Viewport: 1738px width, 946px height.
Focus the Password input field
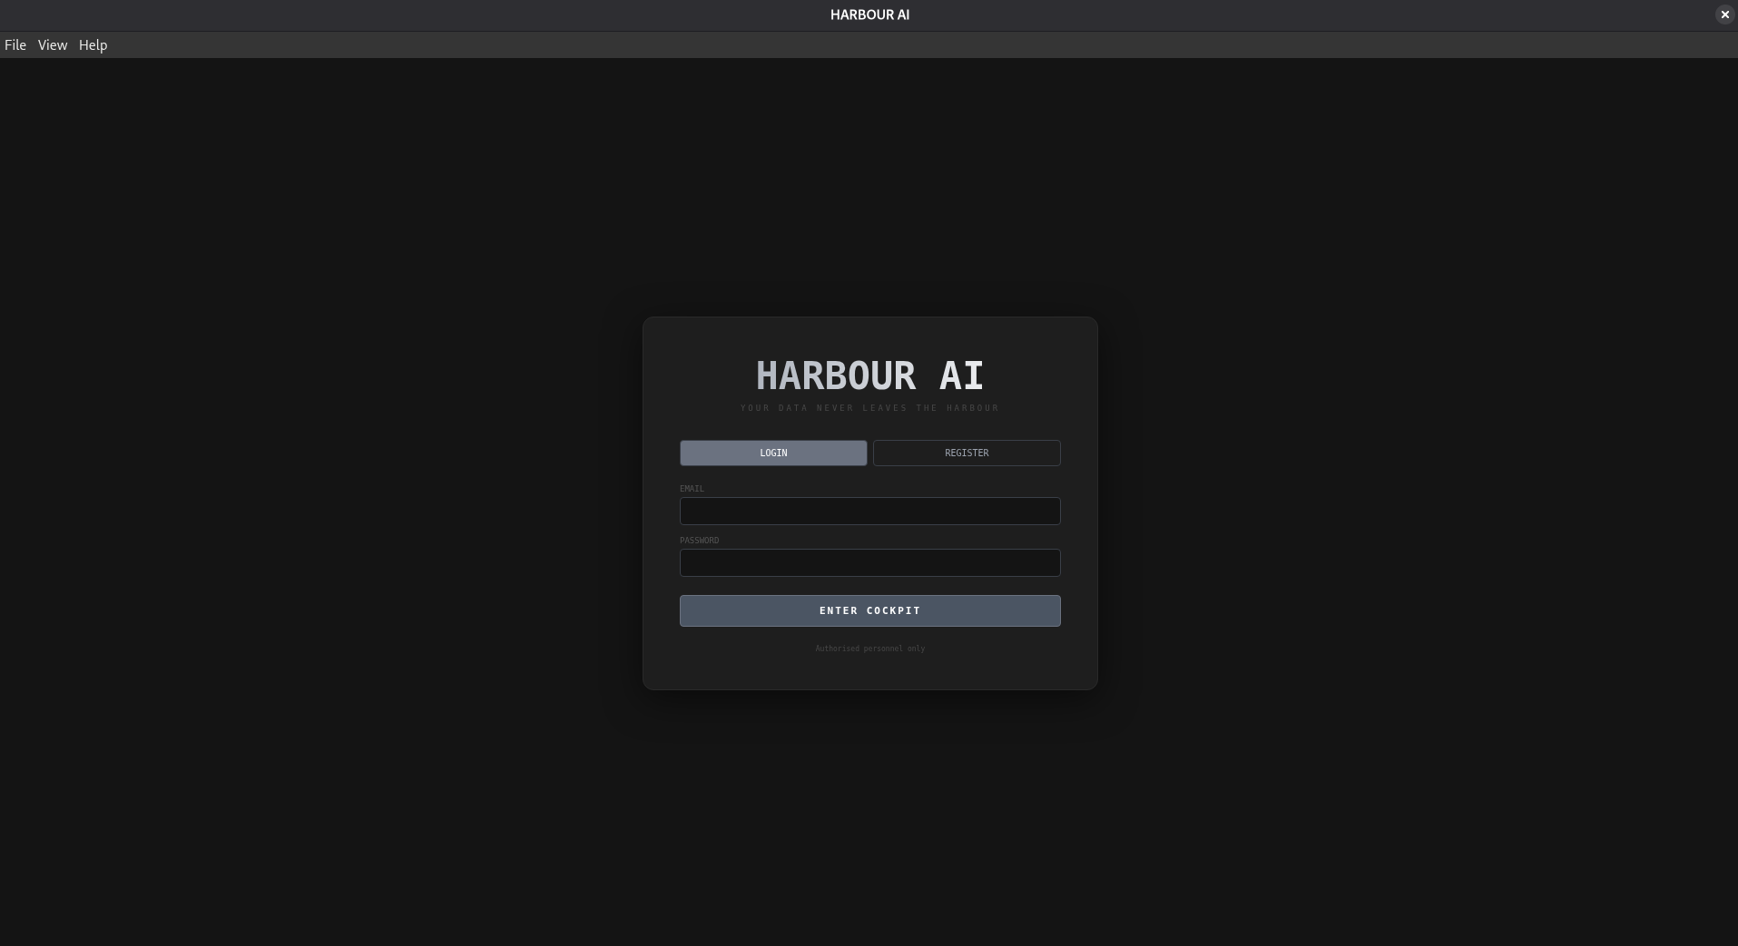[869, 562]
